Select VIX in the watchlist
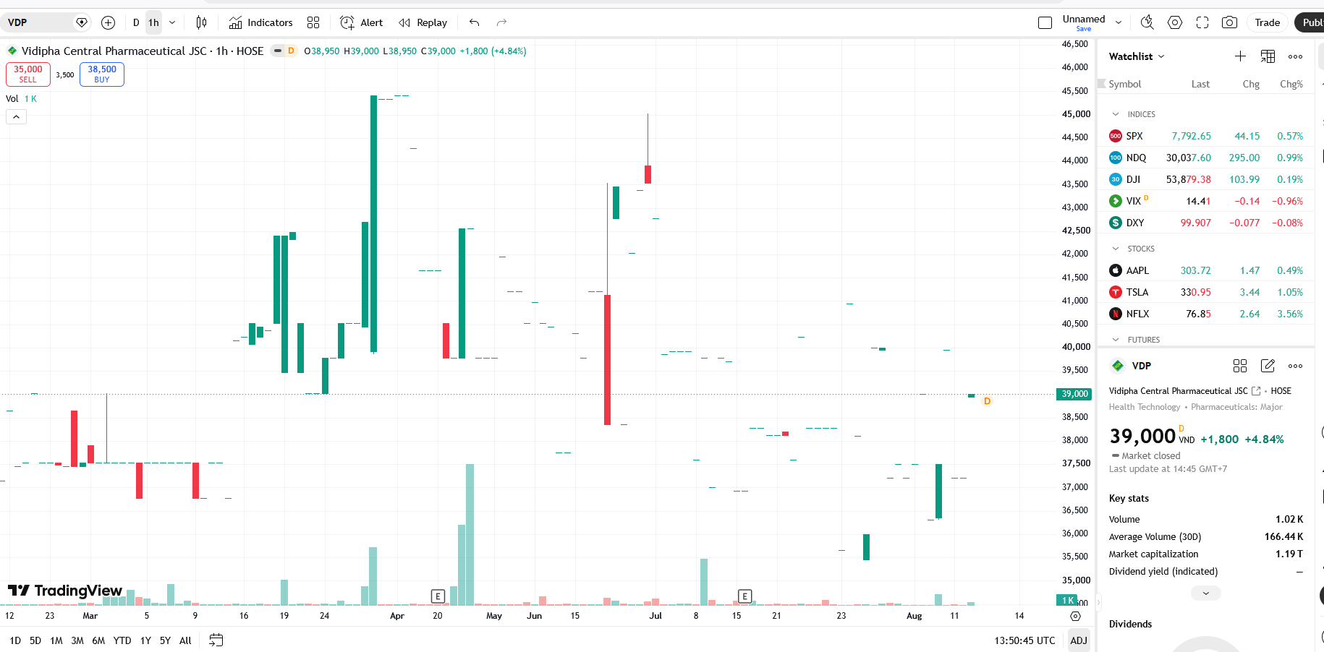Image resolution: width=1324 pixels, height=652 pixels. [1205, 201]
